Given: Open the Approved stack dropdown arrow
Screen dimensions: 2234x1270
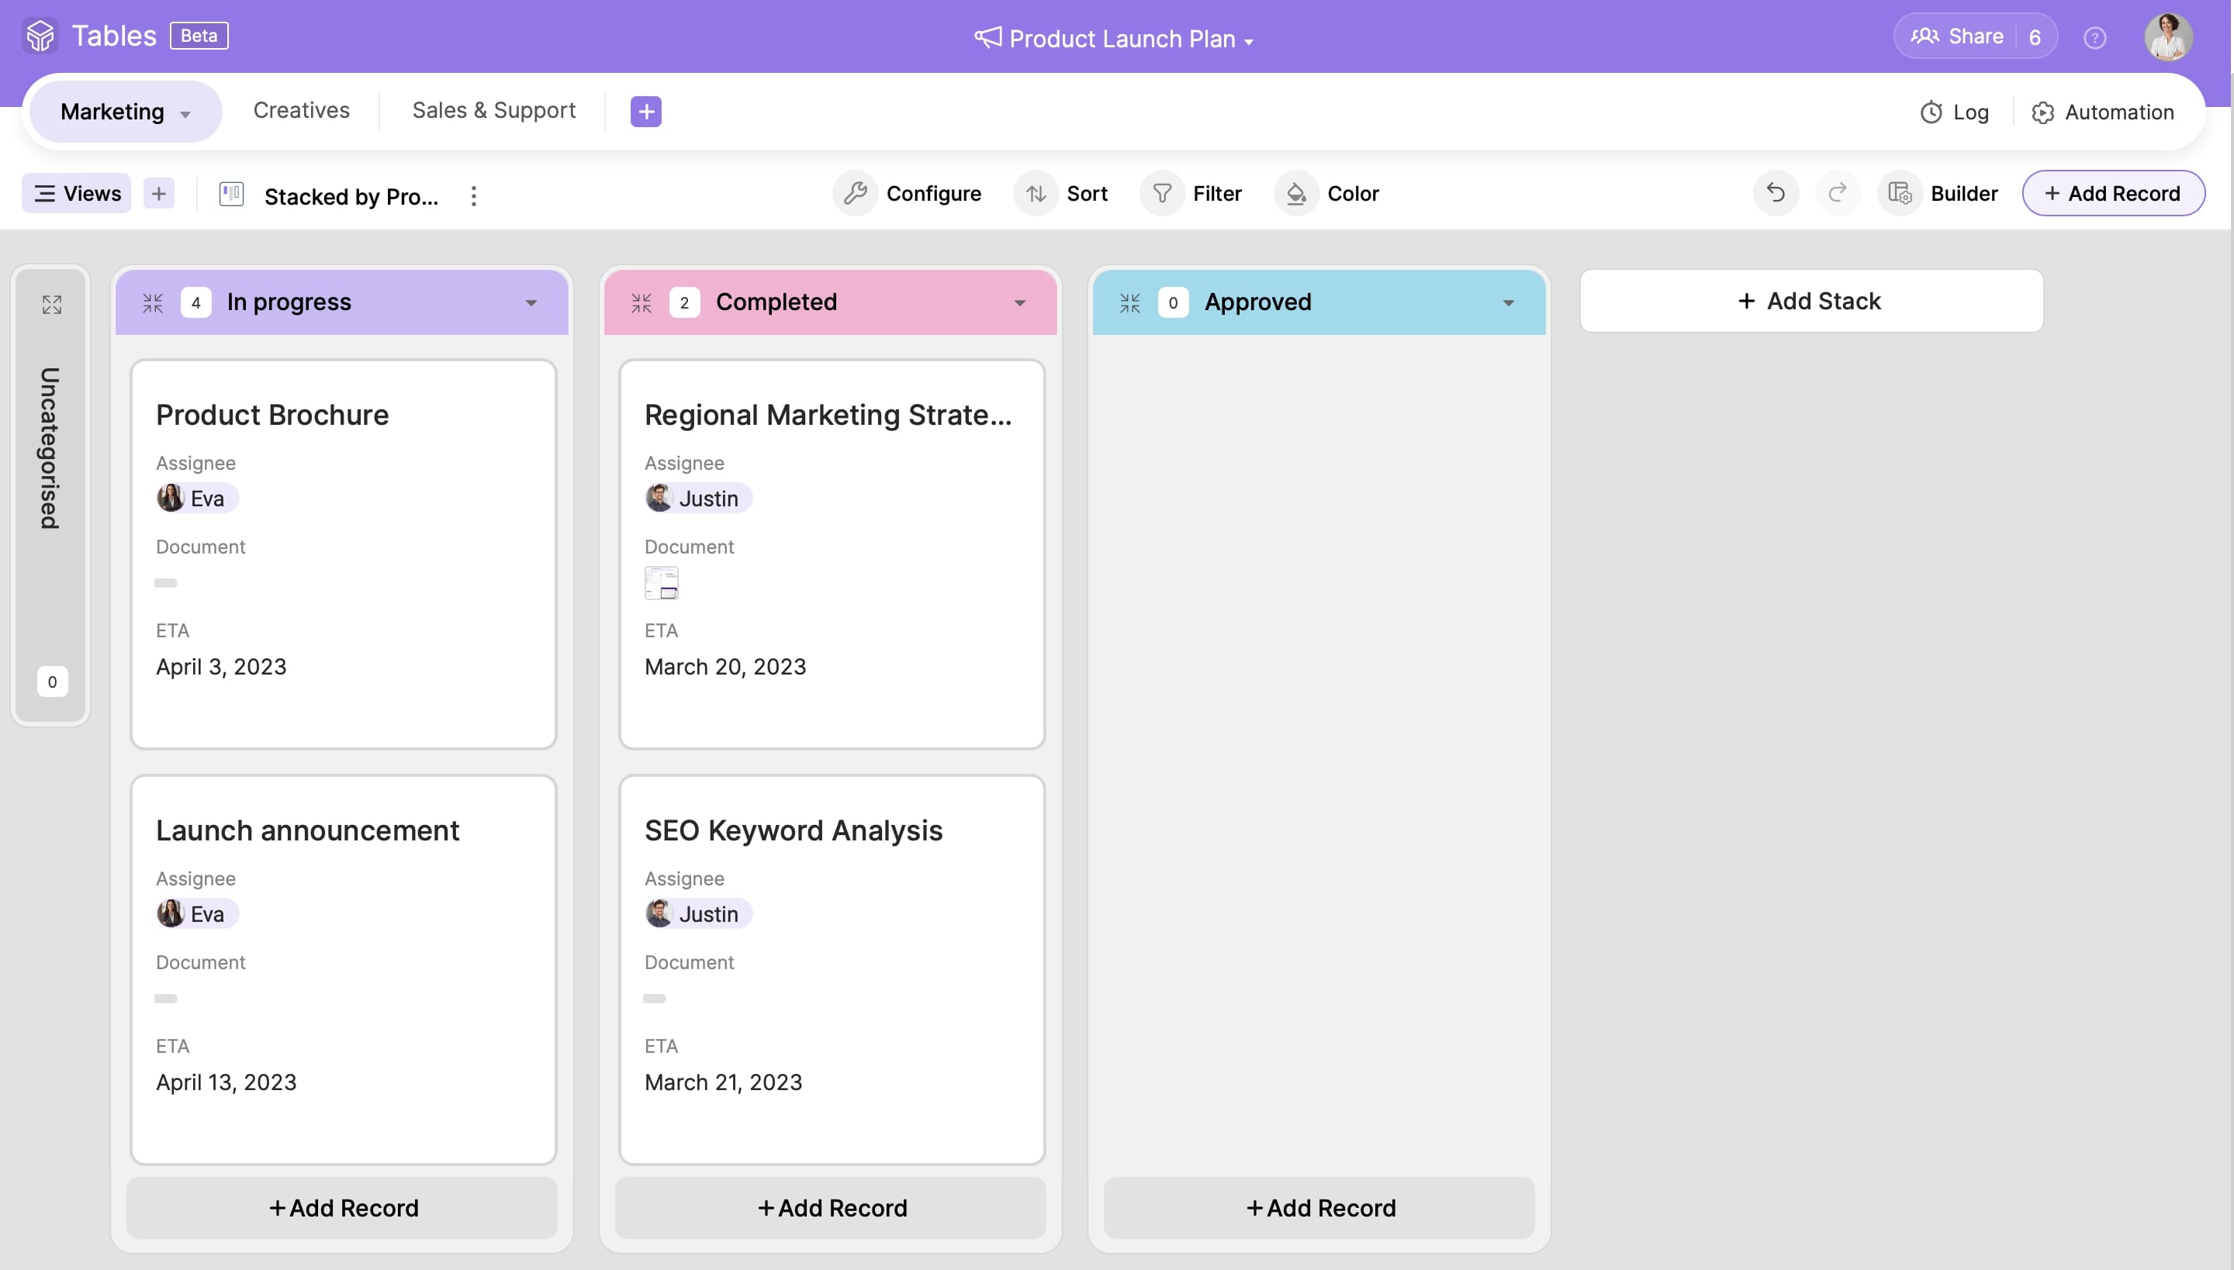Looking at the screenshot, I should (x=1508, y=302).
